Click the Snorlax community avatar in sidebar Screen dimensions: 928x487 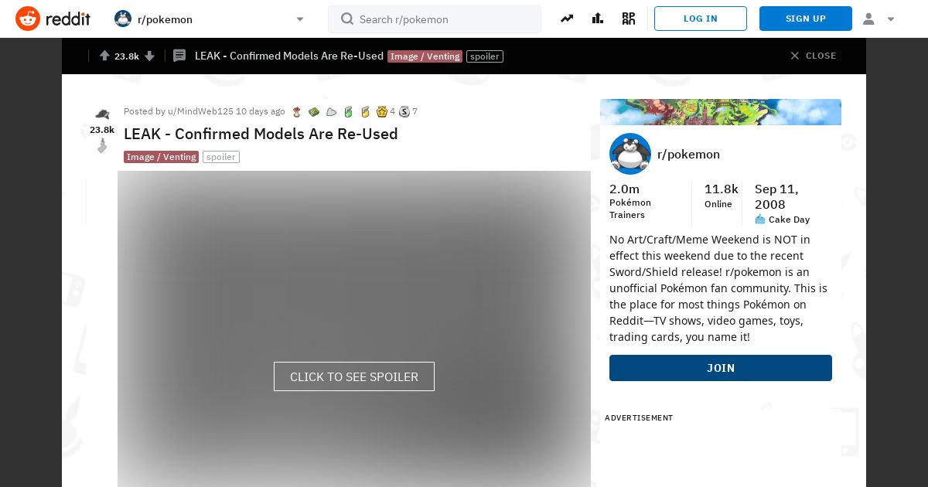point(630,154)
